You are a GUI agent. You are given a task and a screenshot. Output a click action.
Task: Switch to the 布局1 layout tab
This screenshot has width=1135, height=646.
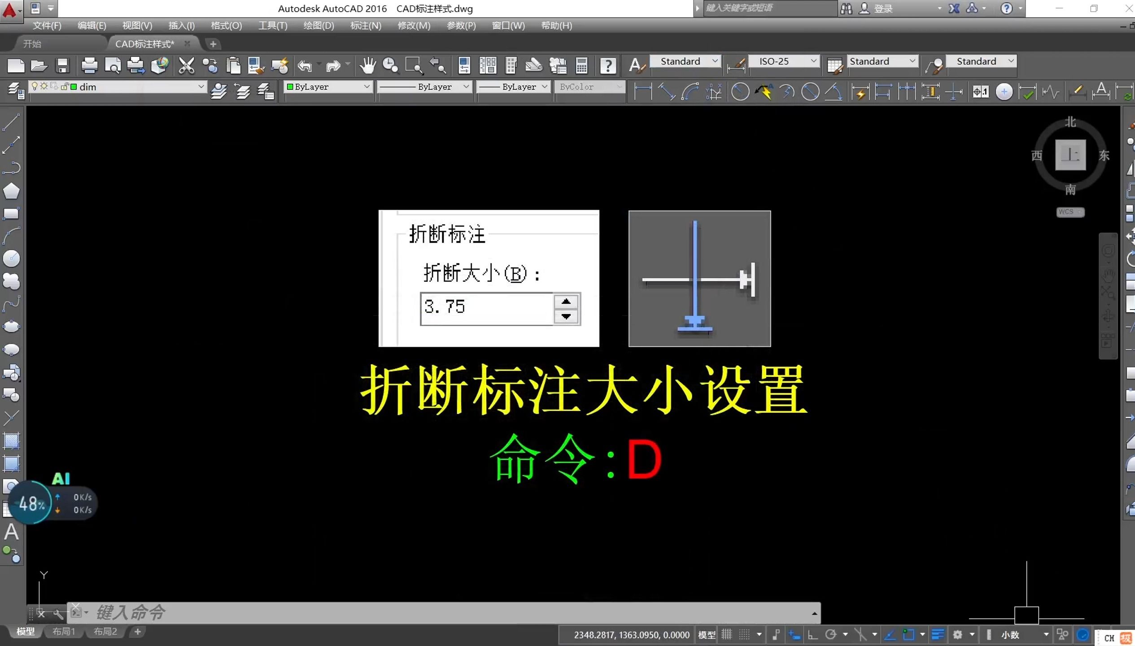pyautogui.click(x=63, y=632)
